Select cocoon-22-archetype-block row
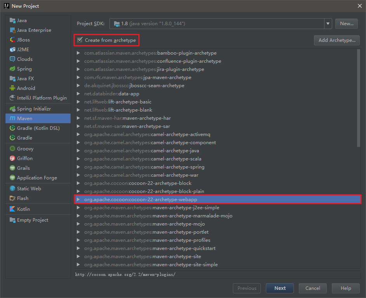Screen dimensions: 366x298 point(218,183)
